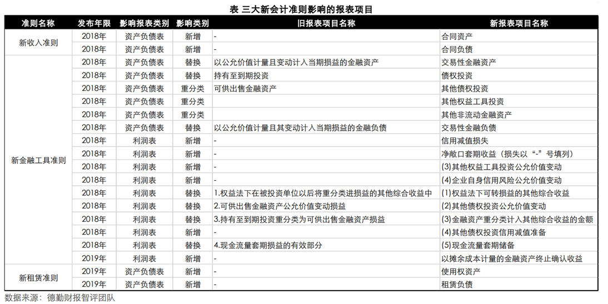Select the 准则名称 column header
The width and height of the screenshot is (608, 304).
(x=38, y=23)
